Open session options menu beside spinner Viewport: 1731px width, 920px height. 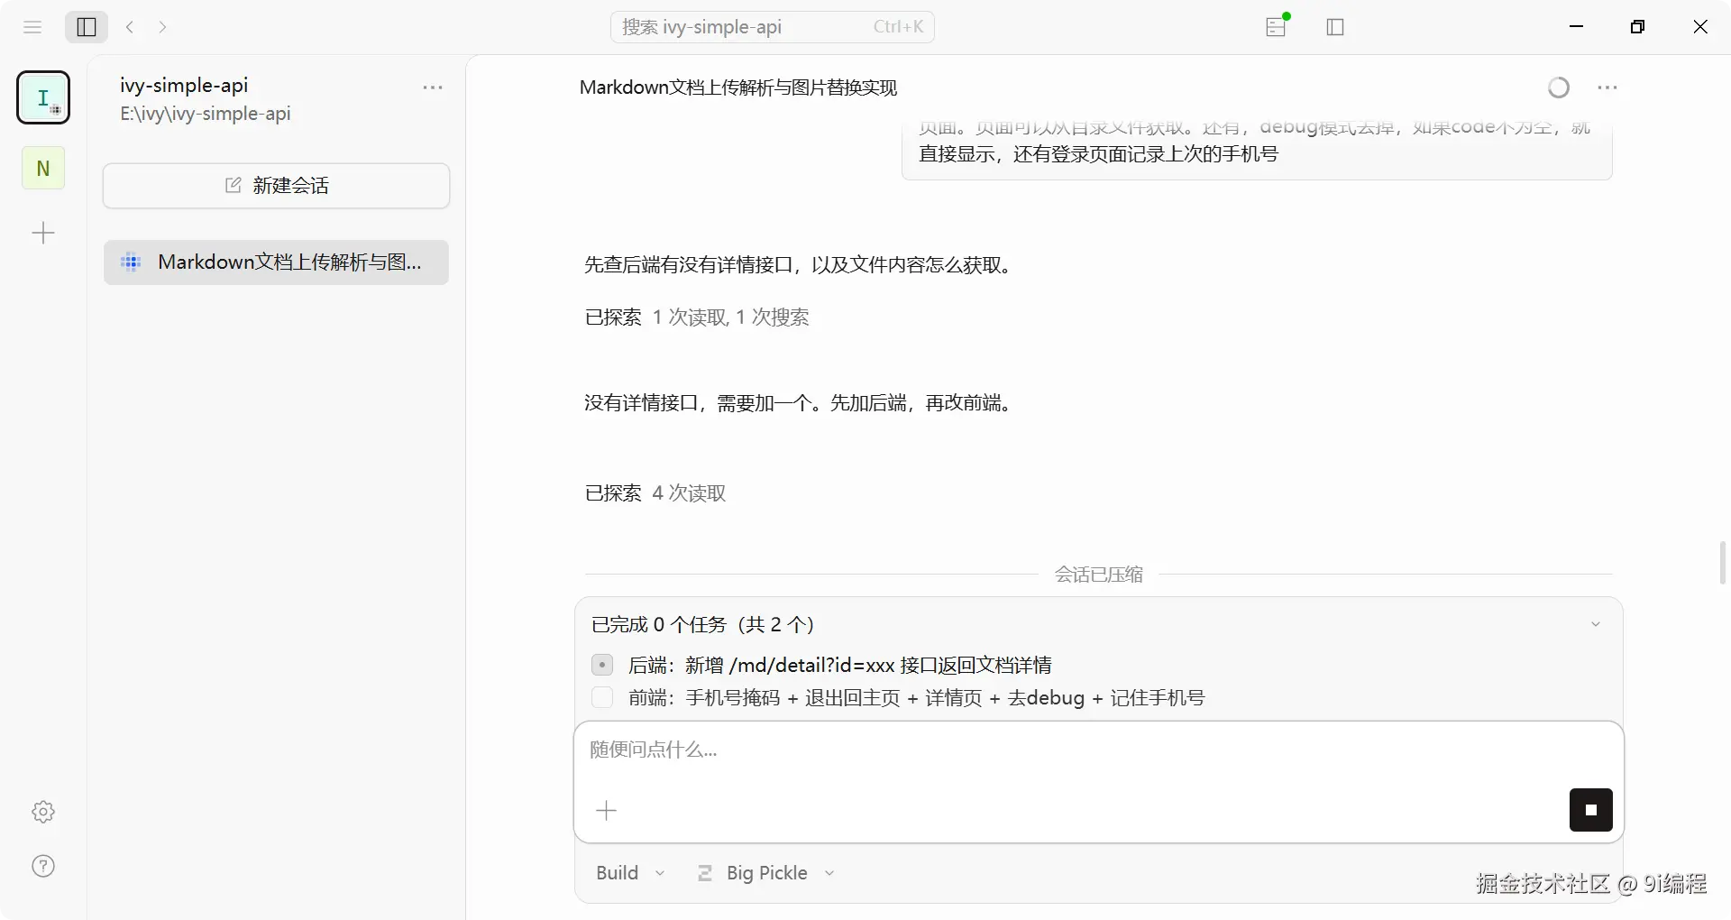point(1607,87)
